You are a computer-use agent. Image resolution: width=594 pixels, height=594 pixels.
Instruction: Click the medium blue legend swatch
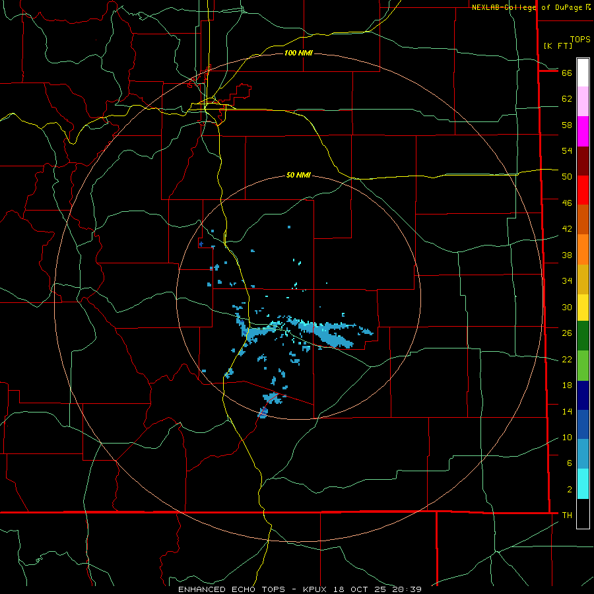point(583,424)
